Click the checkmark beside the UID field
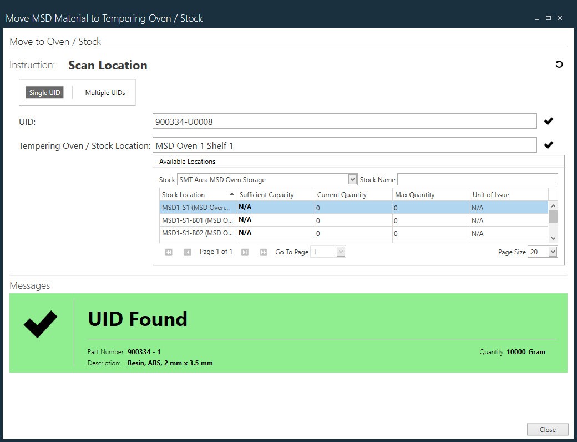Viewport: 577px width, 442px height. point(548,121)
